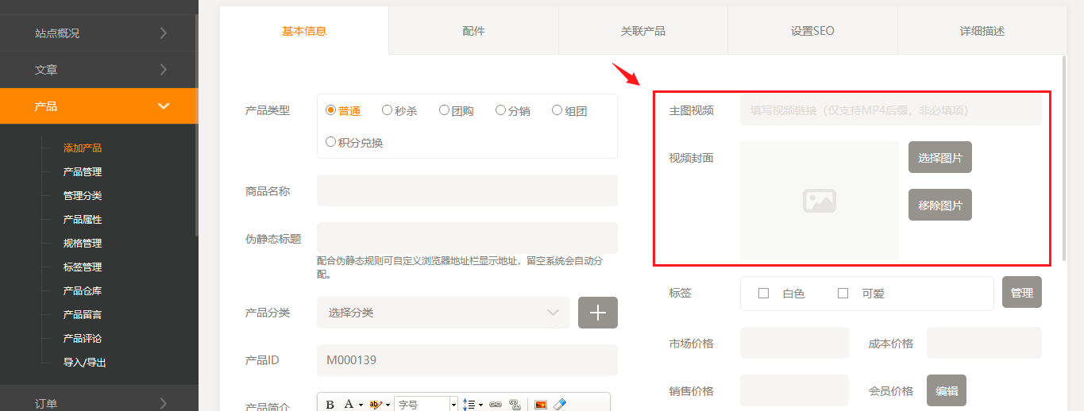Switch to the 设置SEO tab
Image resolution: width=1084 pixels, height=411 pixels.
812,31
